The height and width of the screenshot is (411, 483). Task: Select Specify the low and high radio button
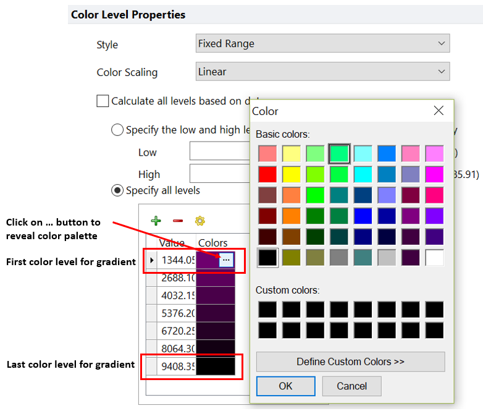click(117, 130)
